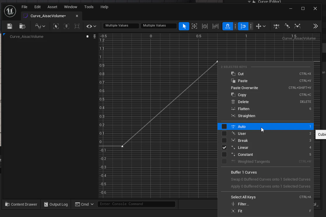Click the second Multiple Values value field
Image resolution: width=326 pixels, height=217 pixels.
click(x=159, y=26)
